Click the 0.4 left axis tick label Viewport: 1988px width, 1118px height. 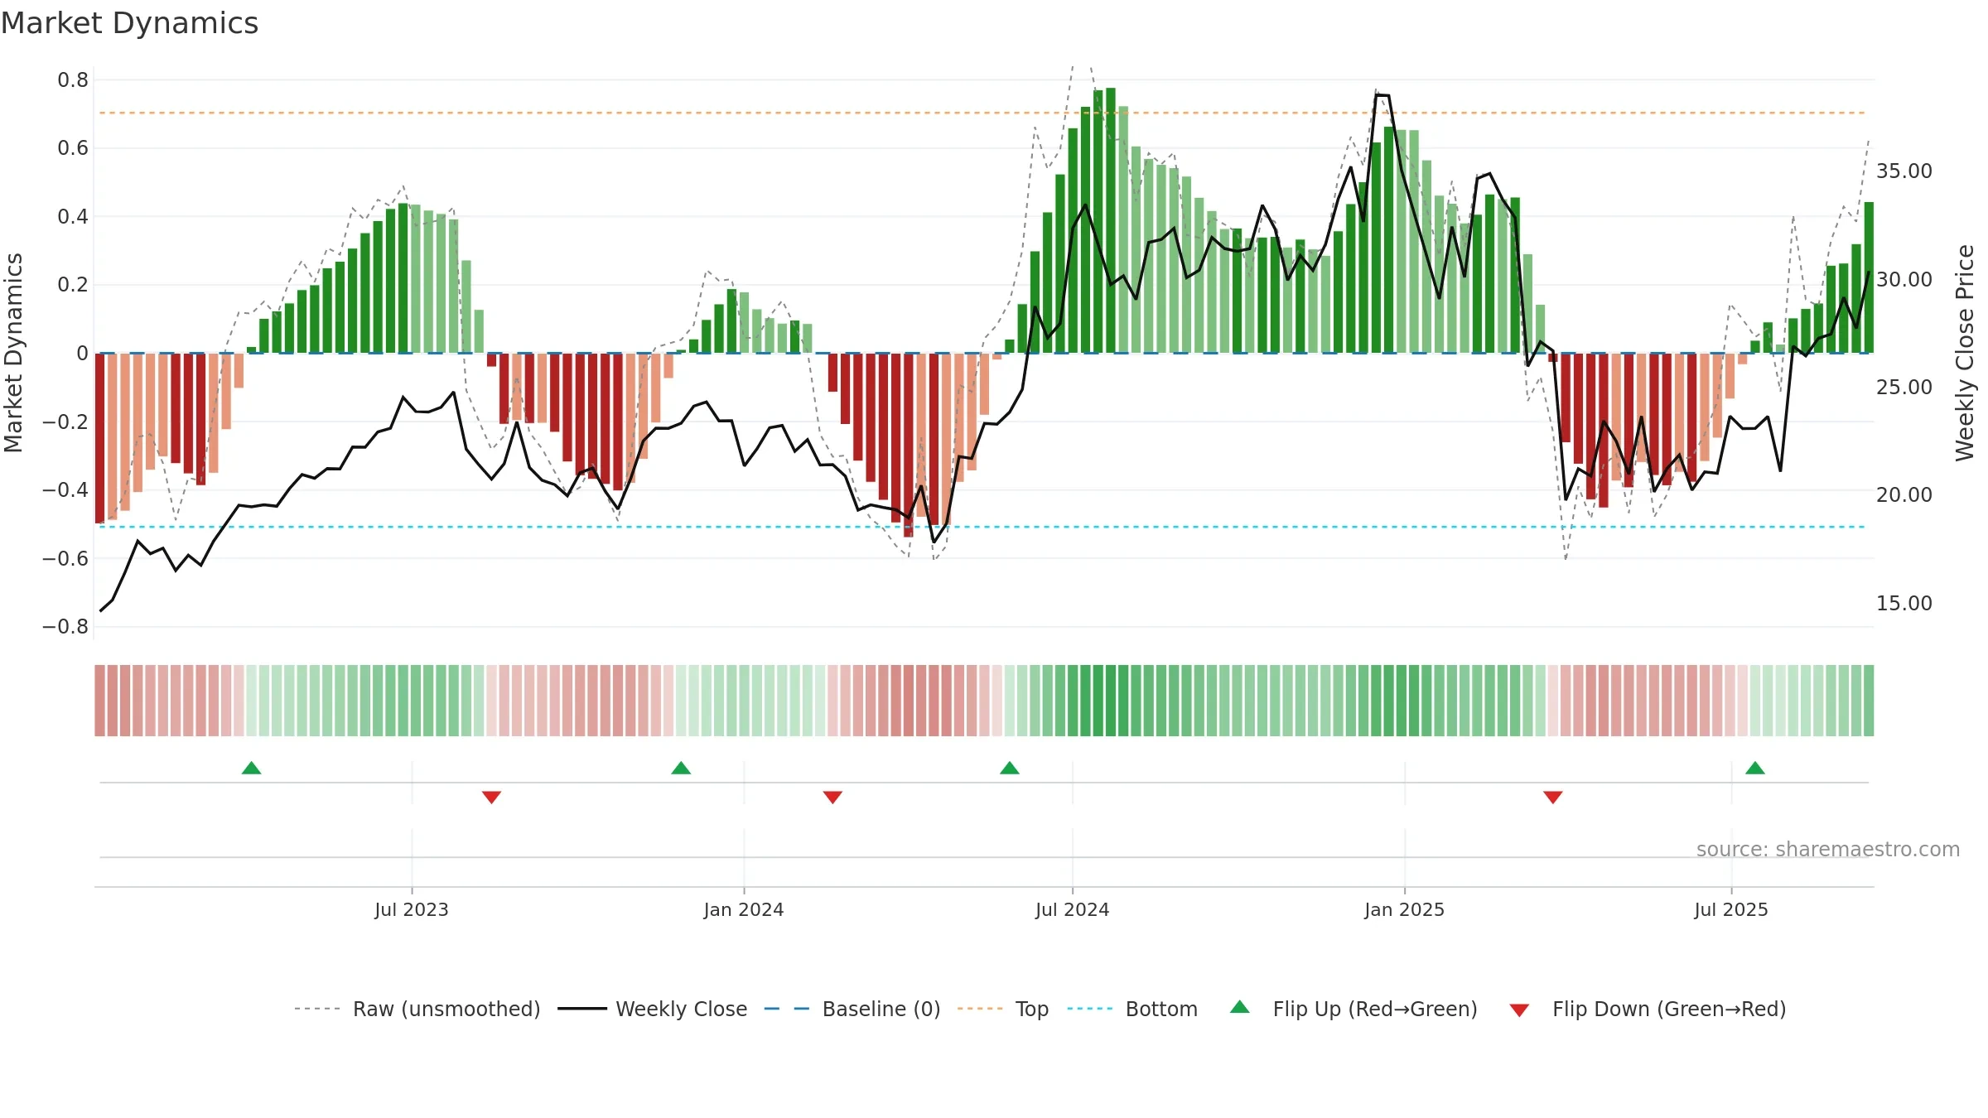tap(73, 217)
